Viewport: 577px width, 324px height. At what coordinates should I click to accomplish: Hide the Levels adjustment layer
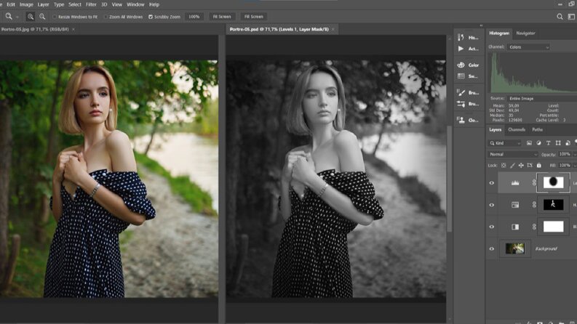click(492, 183)
